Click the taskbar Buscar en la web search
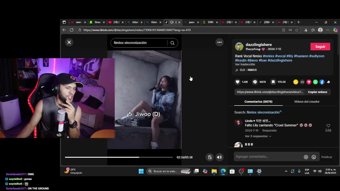This screenshot has width=340, height=191. coord(169,171)
